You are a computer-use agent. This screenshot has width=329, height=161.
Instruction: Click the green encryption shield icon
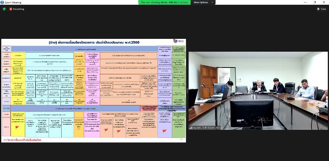(x=4, y=9)
